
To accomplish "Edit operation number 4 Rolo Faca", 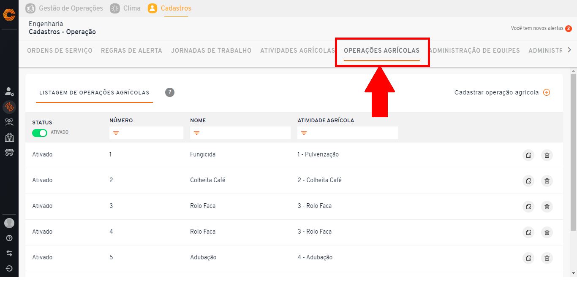I will tap(528, 232).
